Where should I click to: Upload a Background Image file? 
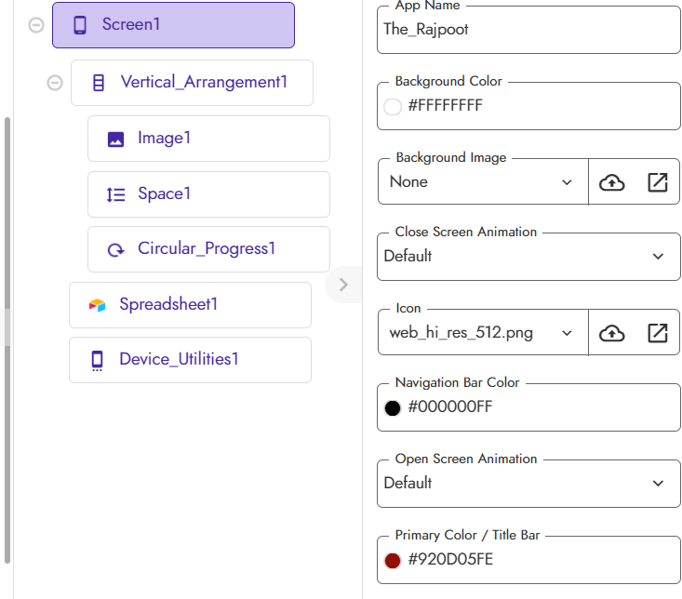click(612, 182)
